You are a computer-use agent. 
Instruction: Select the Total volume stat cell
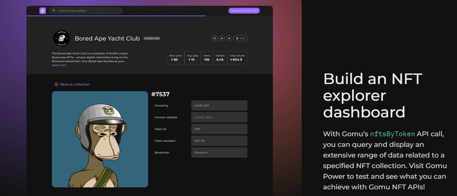tap(237, 58)
